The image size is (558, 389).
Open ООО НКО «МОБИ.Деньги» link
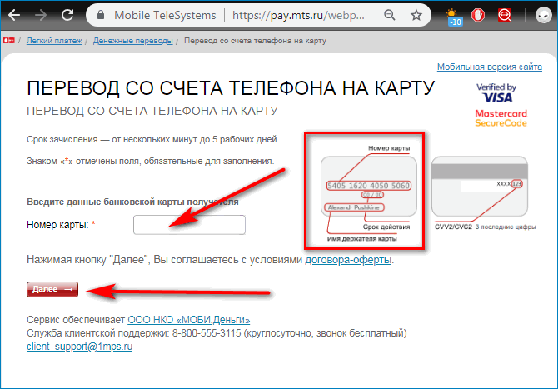point(188,320)
